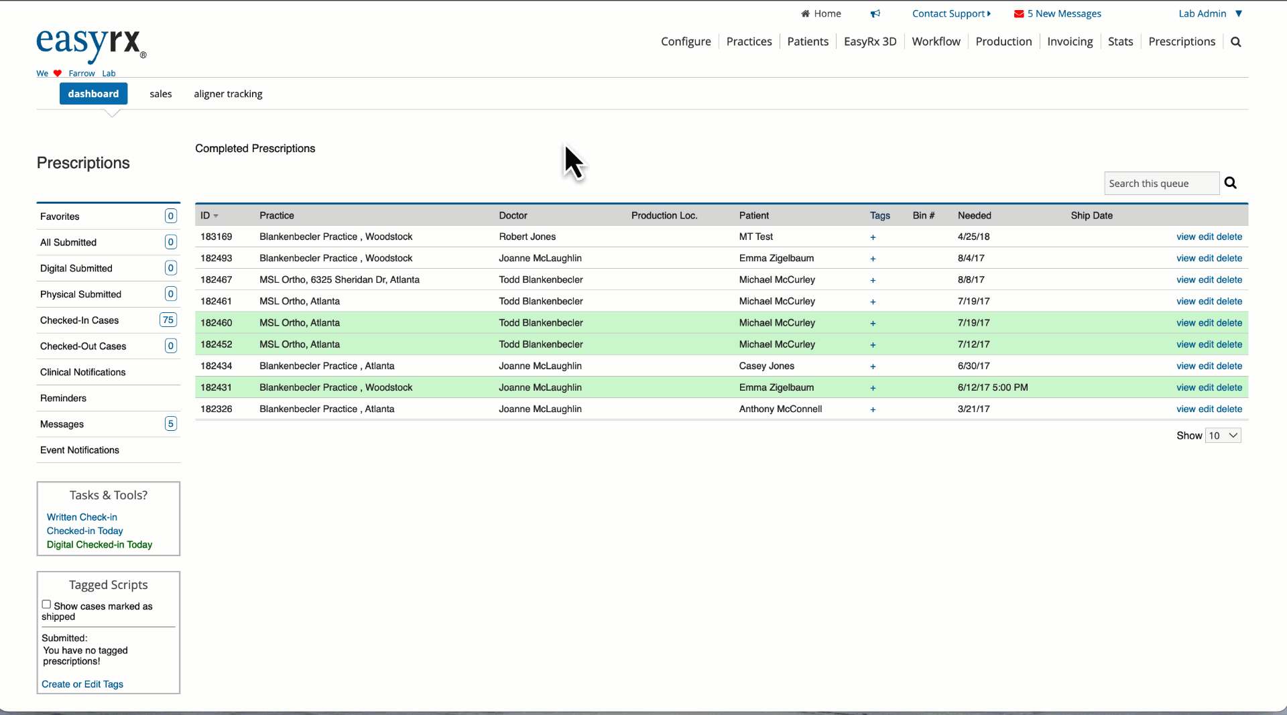
Task: Select the dashboard tab
Action: click(x=93, y=94)
